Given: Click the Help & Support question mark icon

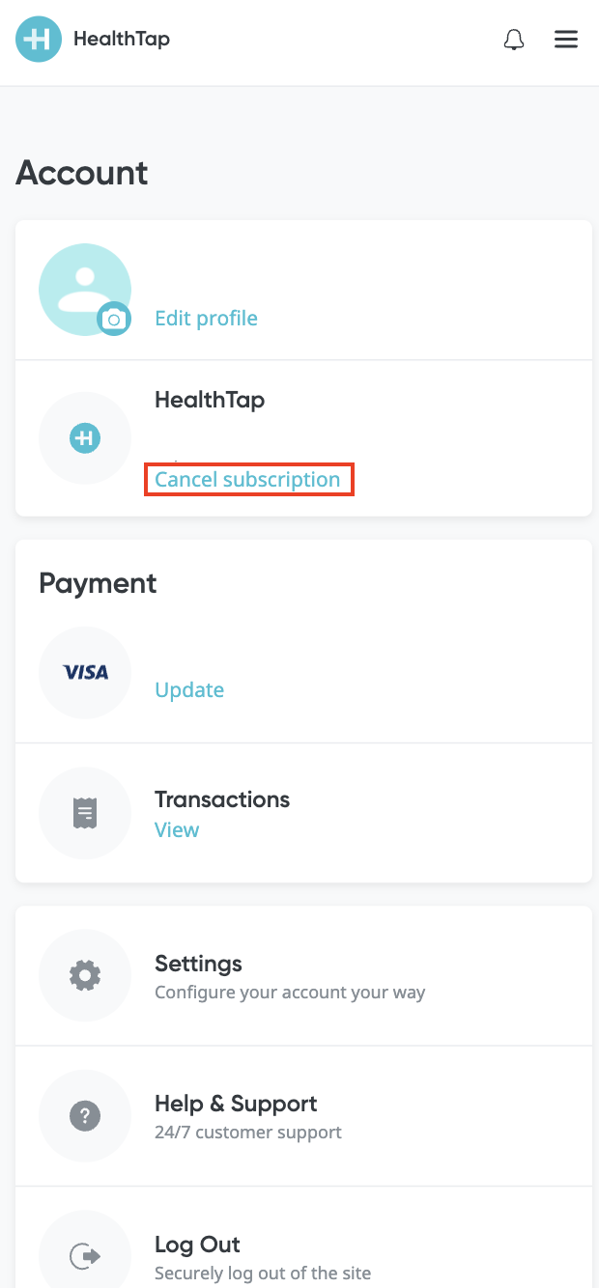Looking at the screenshot, I should point(85,1117).
